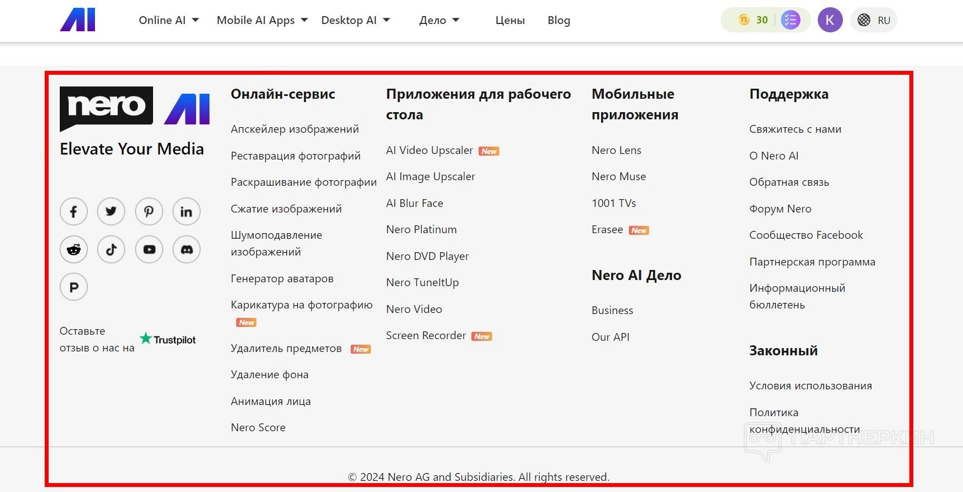Open Nero DVD Player link
963x492 pixels.
(x=427, y=256)
